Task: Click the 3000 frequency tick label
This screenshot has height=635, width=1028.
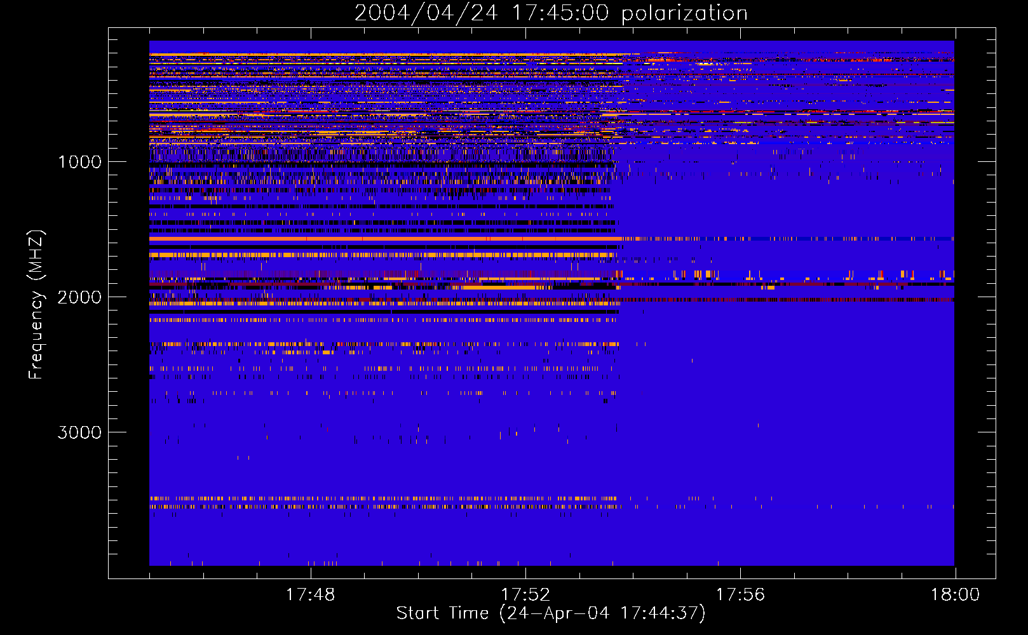Action: point(79,432)
